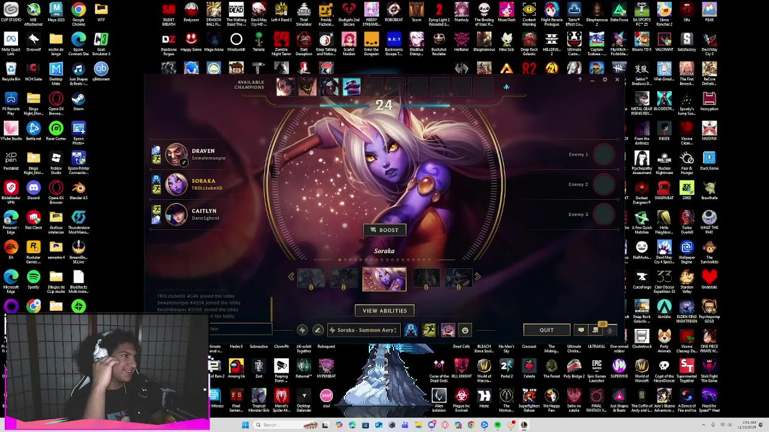Change the first summoner spell slot
The width and height of the screenshot is (769, 432).
(x=411, y=330)
